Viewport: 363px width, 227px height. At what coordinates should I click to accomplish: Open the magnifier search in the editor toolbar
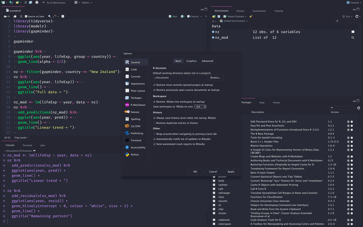[x=50, y=16]
